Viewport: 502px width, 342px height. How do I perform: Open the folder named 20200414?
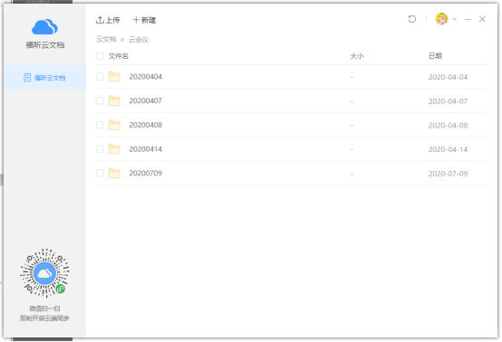[x=146, y=149]
